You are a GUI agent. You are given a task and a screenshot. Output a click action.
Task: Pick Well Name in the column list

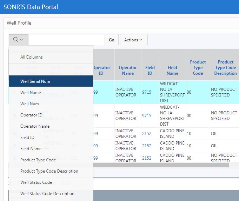[x=31, y=93]
